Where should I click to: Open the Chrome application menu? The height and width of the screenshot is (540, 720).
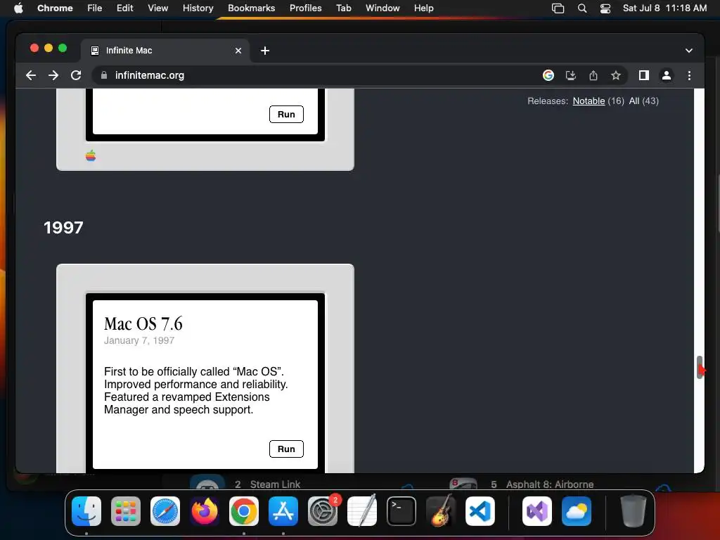pyautogui.click(x=55, y=8)
